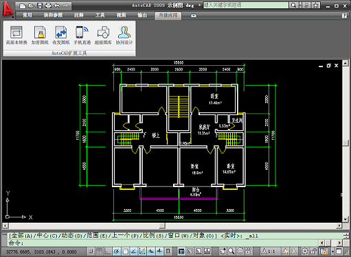
Task: Open the 超级图库 super library tool
Action: pyautogui.click(x=103, y=35)
